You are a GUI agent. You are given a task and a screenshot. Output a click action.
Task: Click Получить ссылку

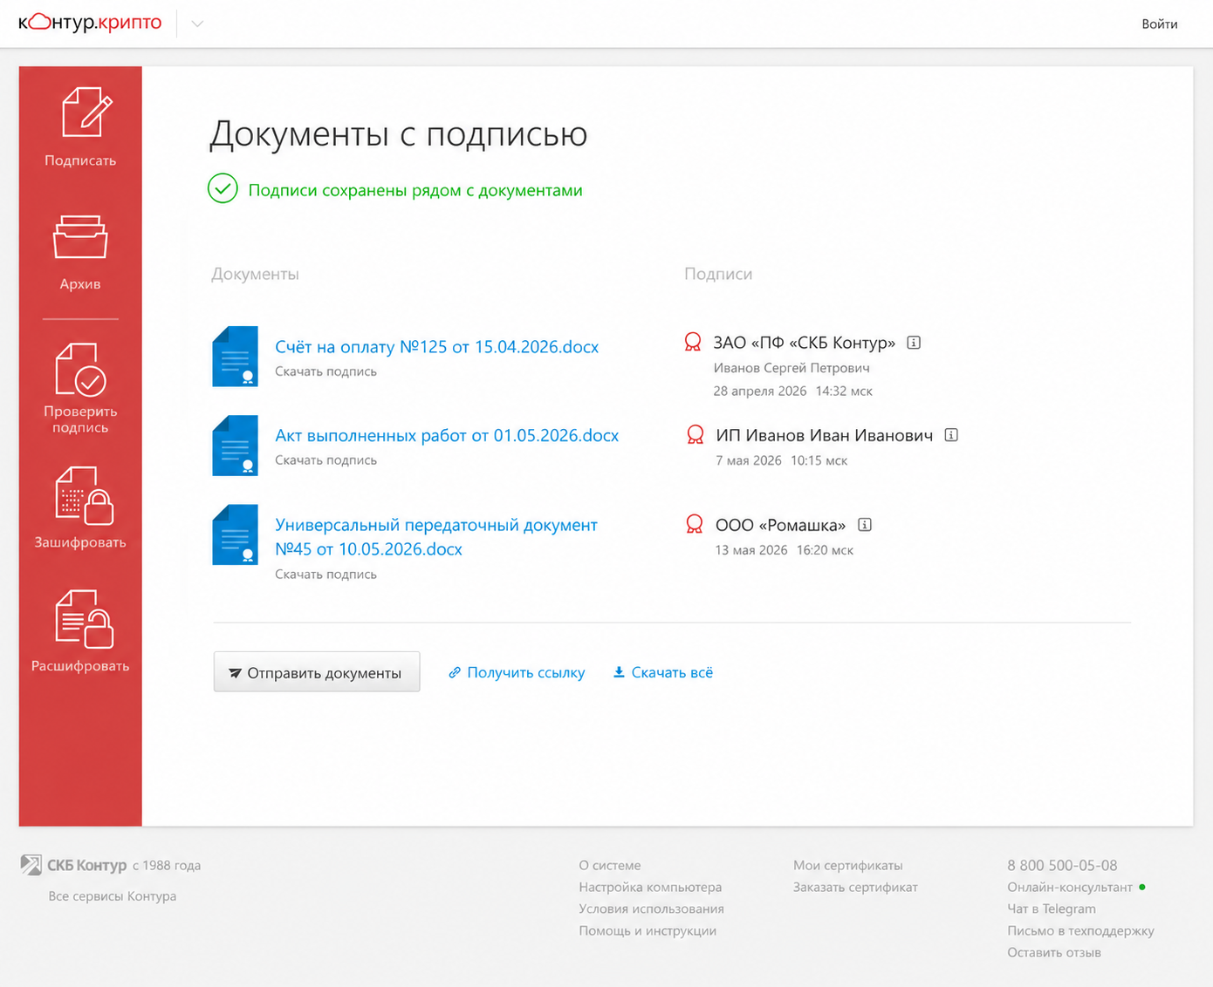(x=517, y=672)
